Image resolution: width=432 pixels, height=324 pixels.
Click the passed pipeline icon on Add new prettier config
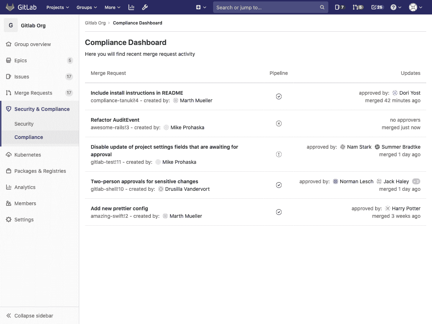(x=279, y=212)
